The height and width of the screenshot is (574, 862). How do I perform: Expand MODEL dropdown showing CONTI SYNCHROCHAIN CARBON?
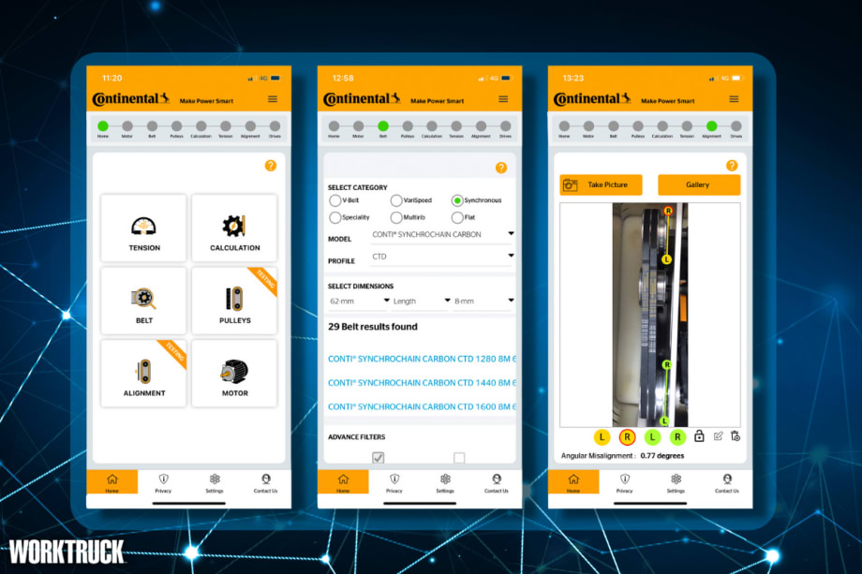coord(442,234)
